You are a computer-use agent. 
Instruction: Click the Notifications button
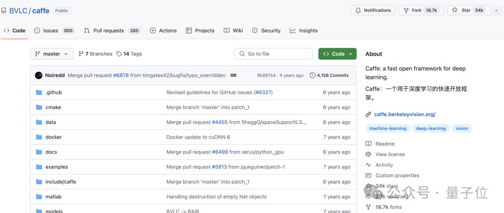373,10
